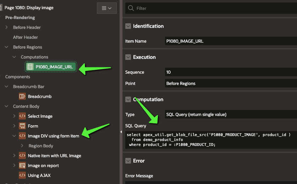
Task: Open the tree options menu button
Action: pyautogui.click(x=107, y=8)
